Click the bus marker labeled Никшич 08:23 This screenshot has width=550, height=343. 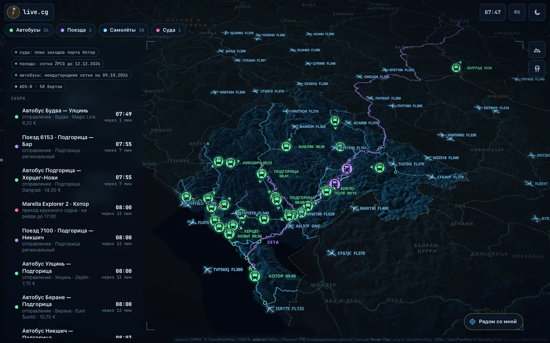pyautogui.click(x=230, y=163)
